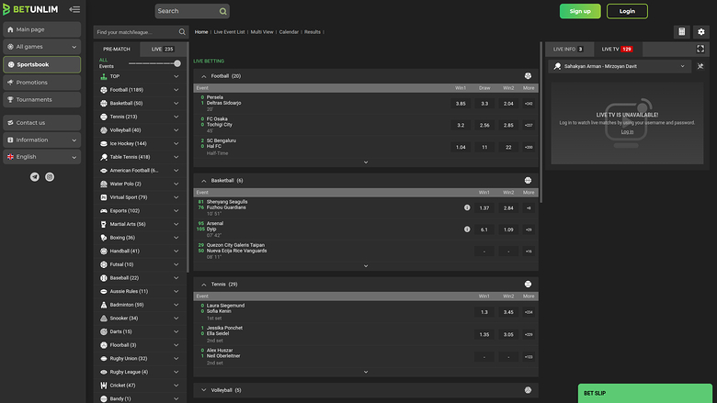
Task: Open the LIVE INFO tab
Action: [x=569, y=49]
